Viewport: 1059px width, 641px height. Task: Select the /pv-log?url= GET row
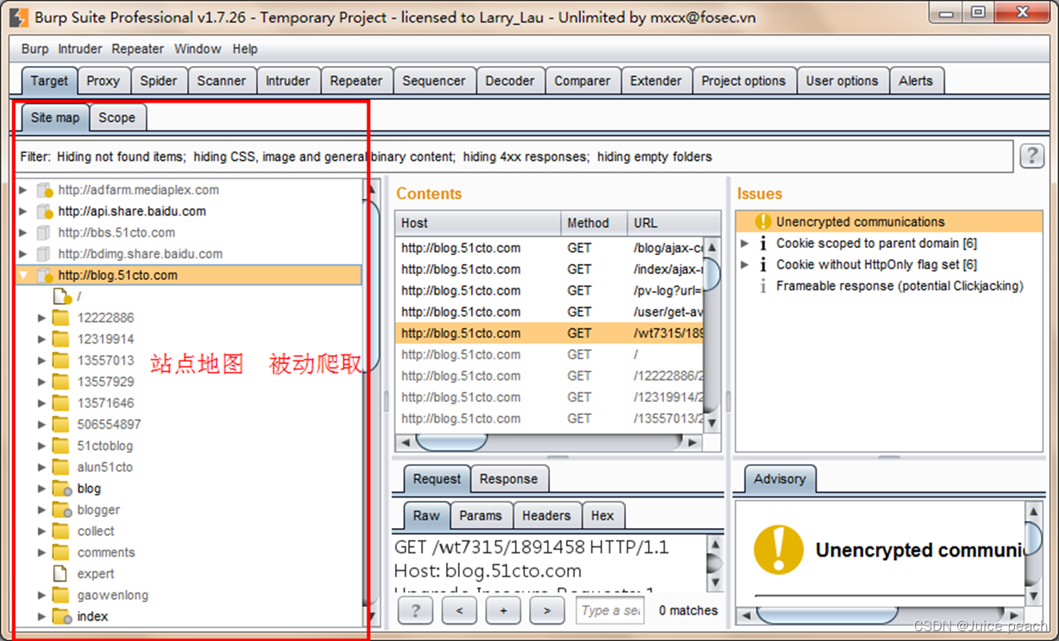[550, 291]
